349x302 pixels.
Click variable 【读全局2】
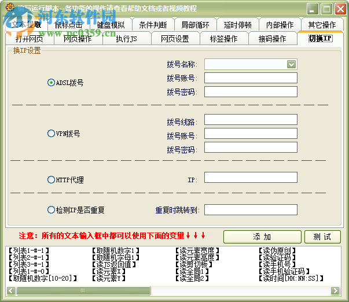[x=192, y=278]
